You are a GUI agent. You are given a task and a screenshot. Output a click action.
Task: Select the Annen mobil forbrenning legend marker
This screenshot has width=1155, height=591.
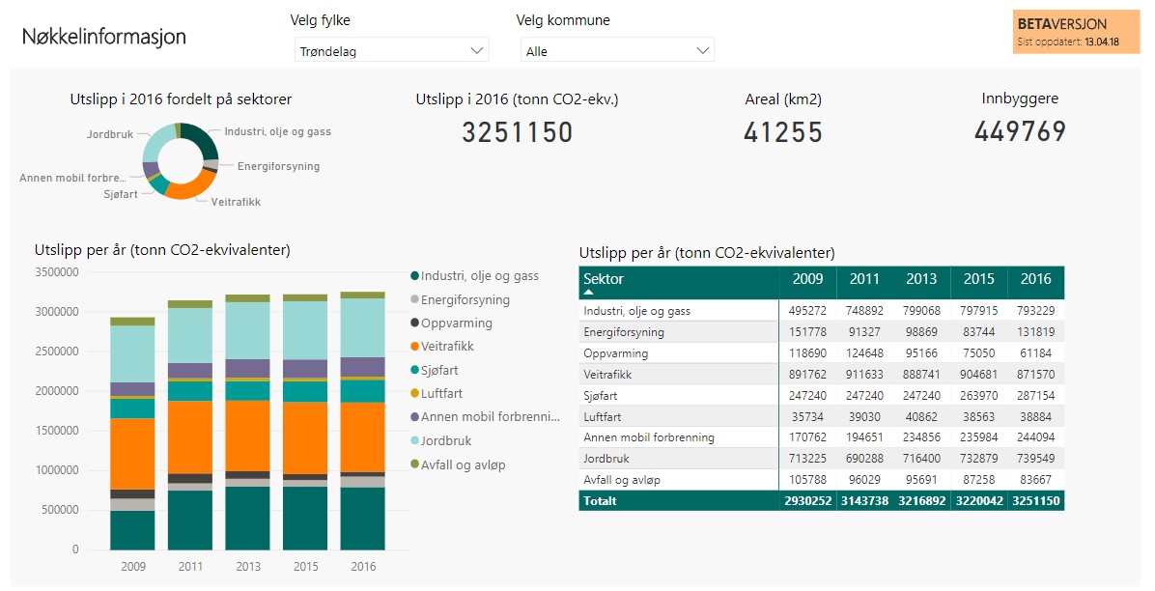click(x=414, y=417)
